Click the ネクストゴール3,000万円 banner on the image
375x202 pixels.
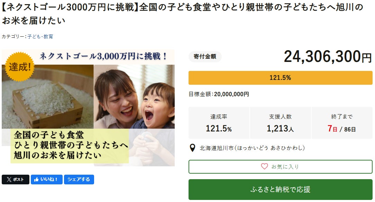tap(104, 56)
